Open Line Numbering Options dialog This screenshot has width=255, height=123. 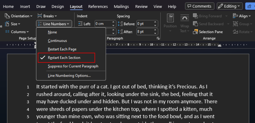point(69,75)
